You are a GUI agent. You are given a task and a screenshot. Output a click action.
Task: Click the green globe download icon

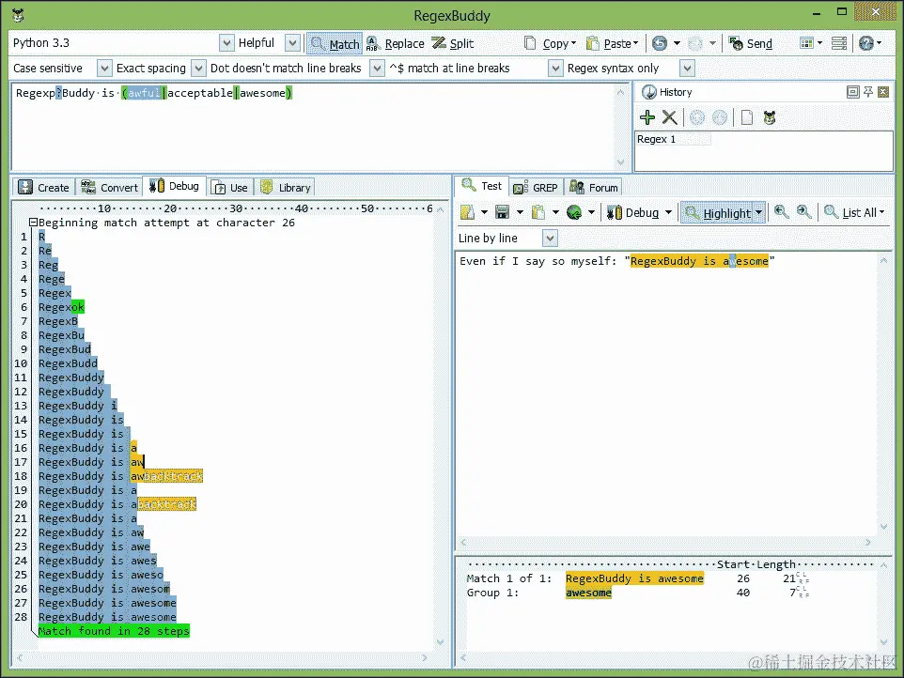click(x=573, y=212)
